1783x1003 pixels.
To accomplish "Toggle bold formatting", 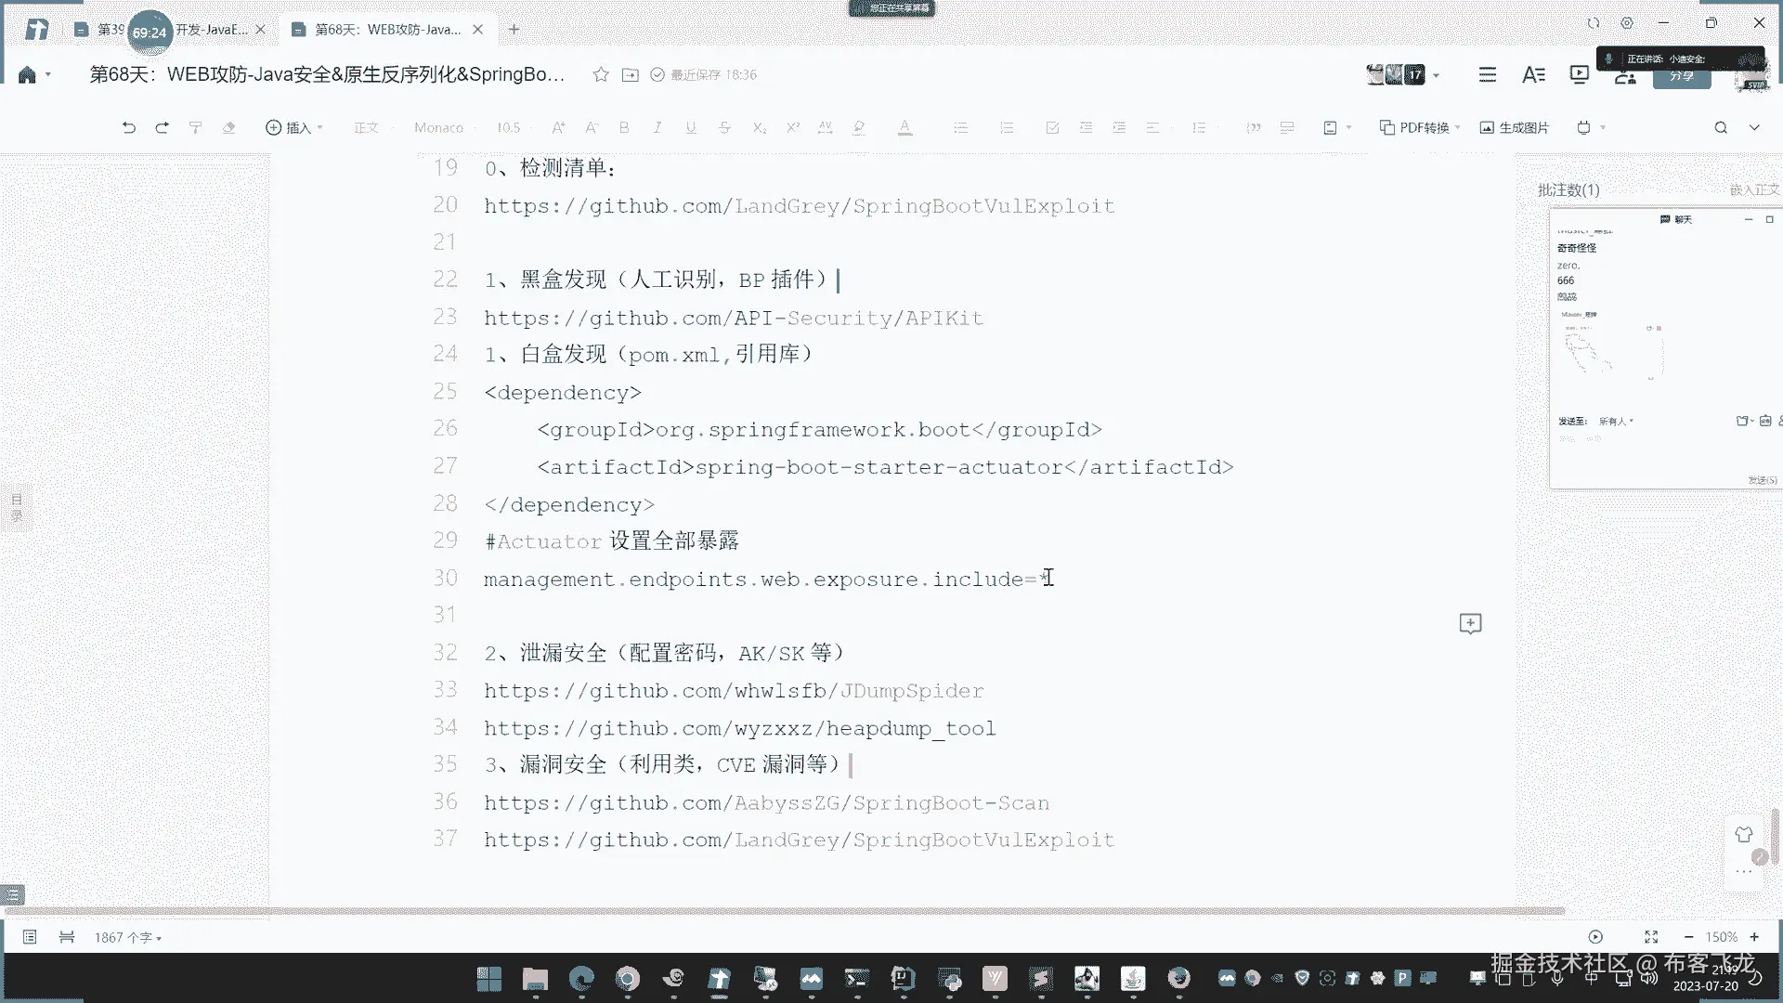I will coord(624,127).
